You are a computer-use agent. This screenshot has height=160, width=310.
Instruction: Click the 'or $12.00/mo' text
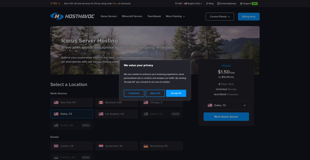pos(226,77)
